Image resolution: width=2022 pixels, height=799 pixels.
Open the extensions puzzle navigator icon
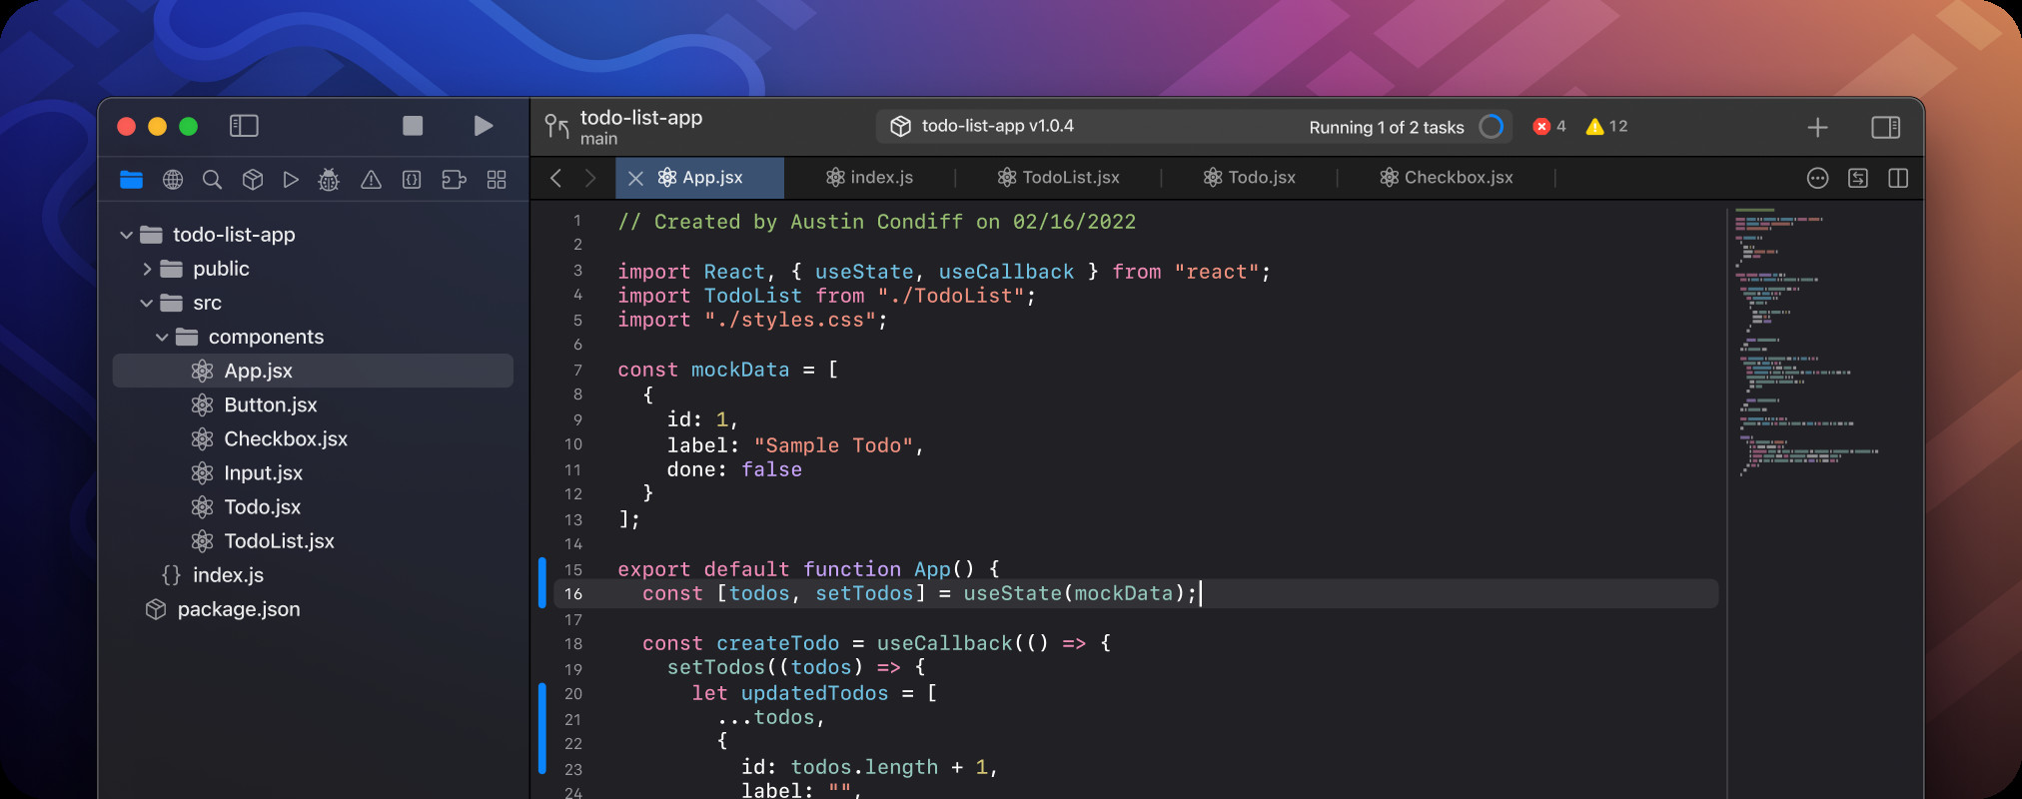point(454,180)
